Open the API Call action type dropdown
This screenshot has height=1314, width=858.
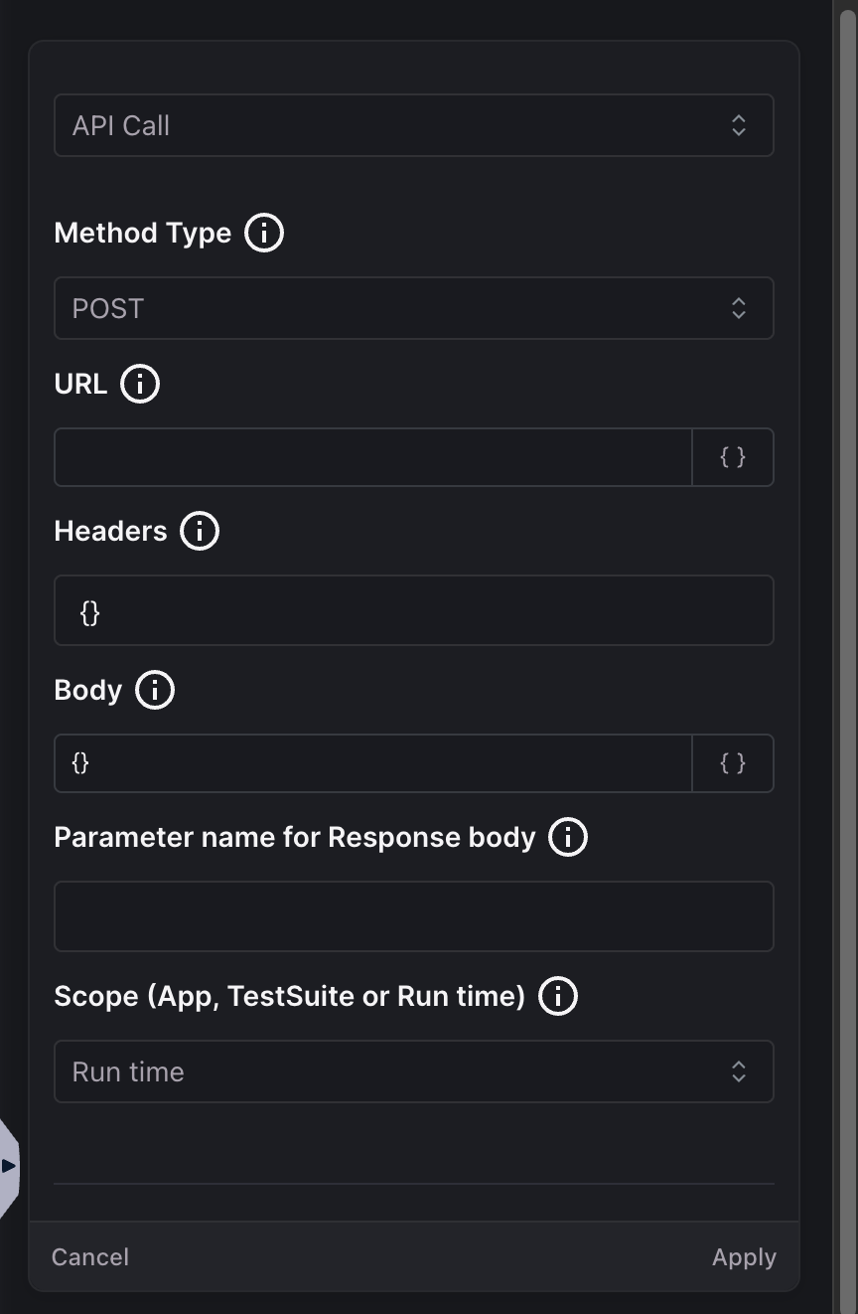click(x=414, y=125)
